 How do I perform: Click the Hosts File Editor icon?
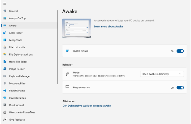point(5,62)
